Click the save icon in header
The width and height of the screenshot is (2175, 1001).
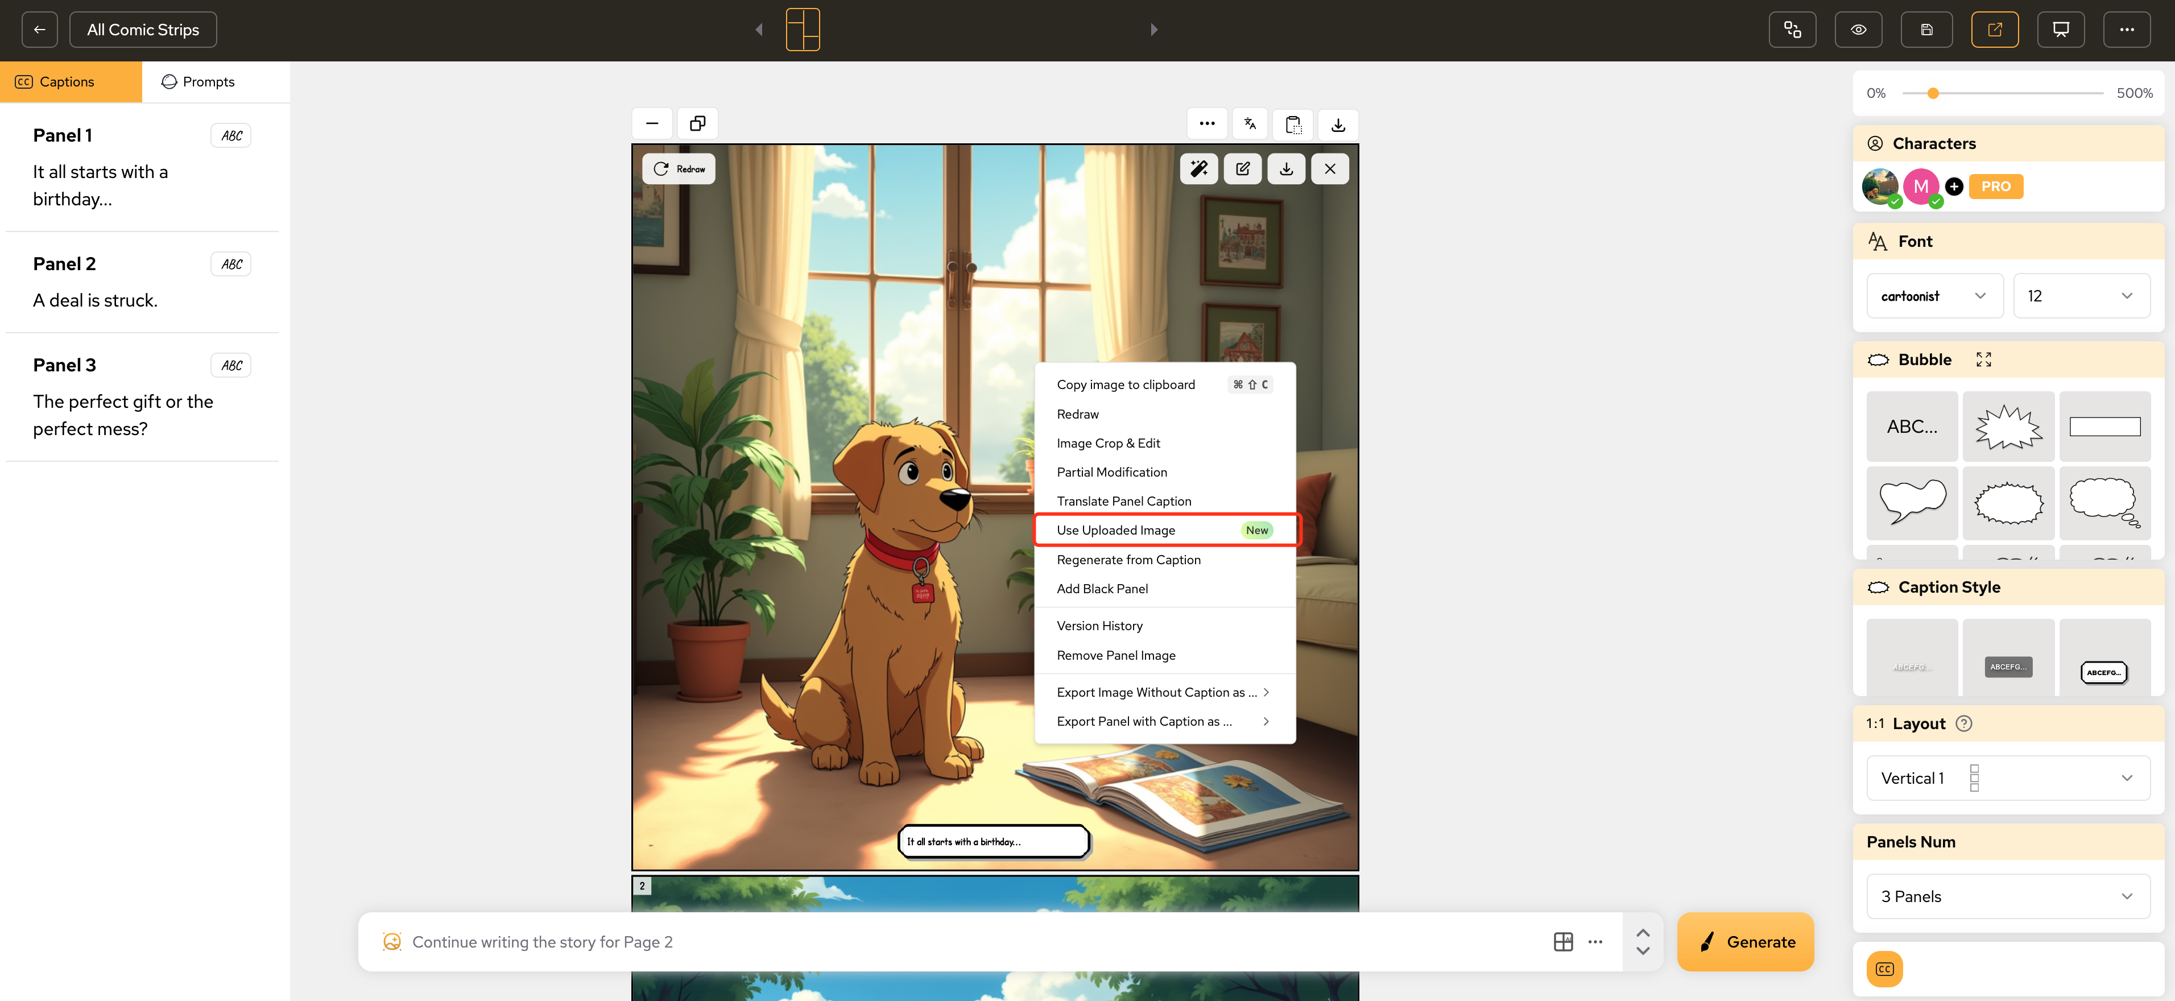point(1926,30)
